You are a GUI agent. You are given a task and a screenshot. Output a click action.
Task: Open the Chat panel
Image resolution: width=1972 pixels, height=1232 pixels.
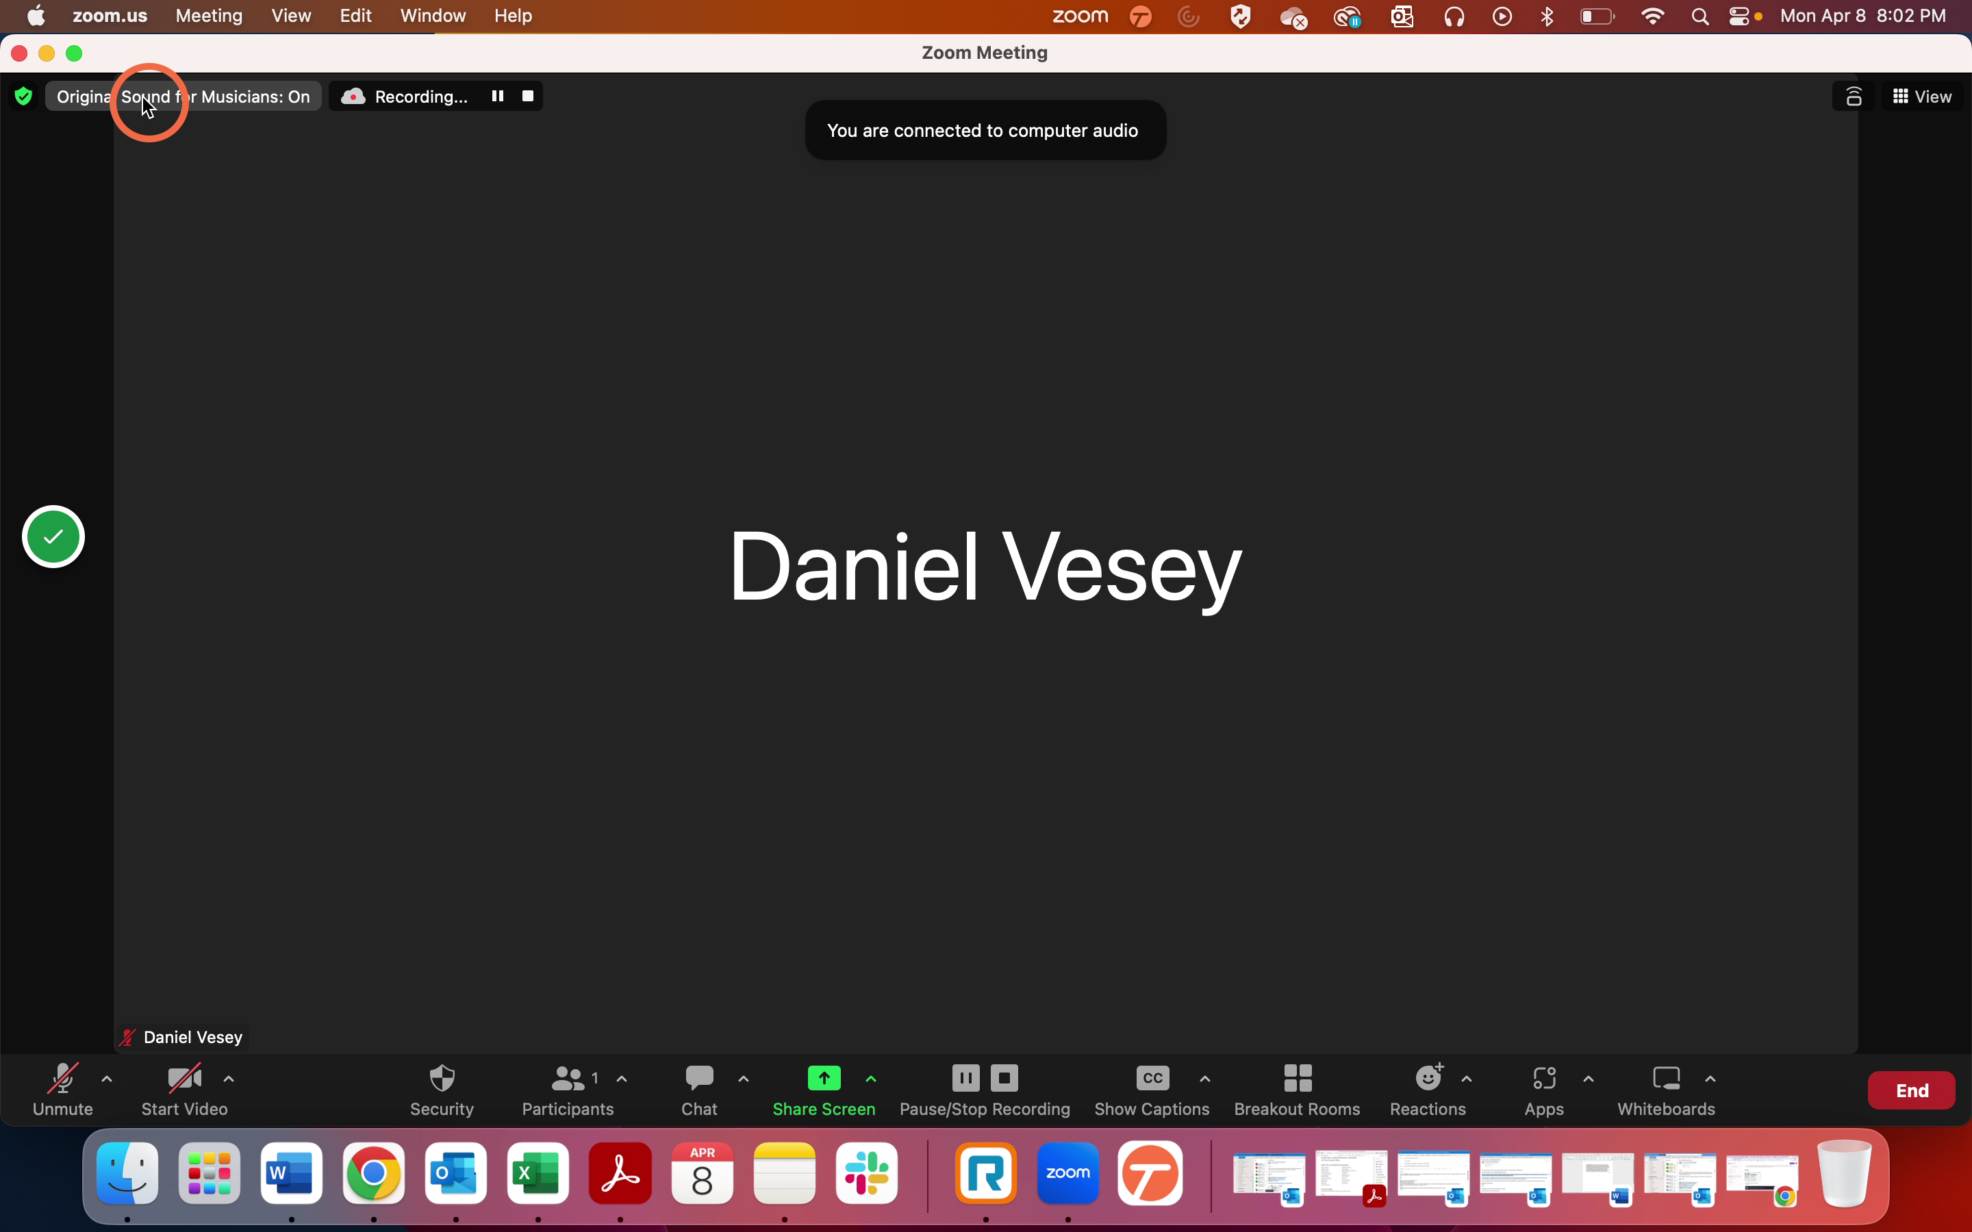pyautogui.click(x=699, y=1090)
